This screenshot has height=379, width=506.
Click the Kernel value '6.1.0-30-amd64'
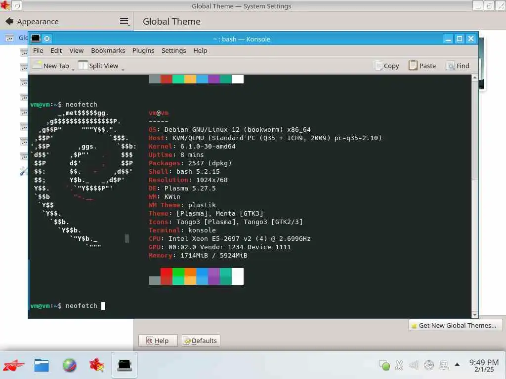pyautogui.click(x=208, y=146)
